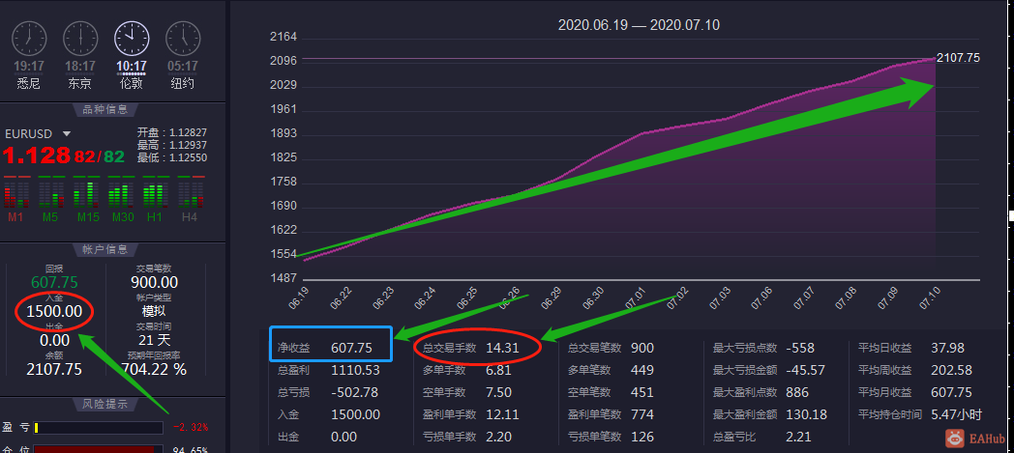Click the 回报 value 607.75
This screenshot has width=1014, height=453.
point(54,283)
